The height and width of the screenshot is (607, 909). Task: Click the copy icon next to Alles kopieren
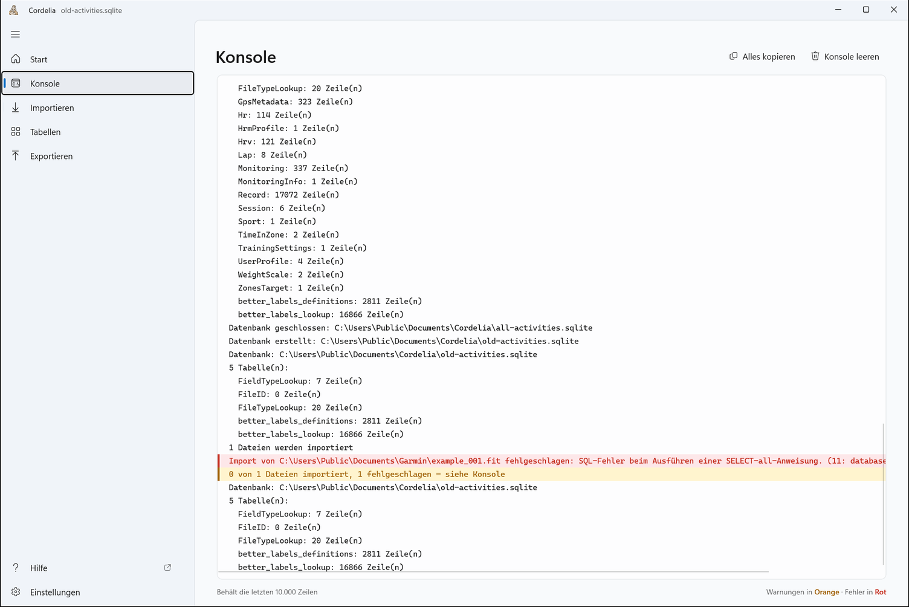pos(733,56)
